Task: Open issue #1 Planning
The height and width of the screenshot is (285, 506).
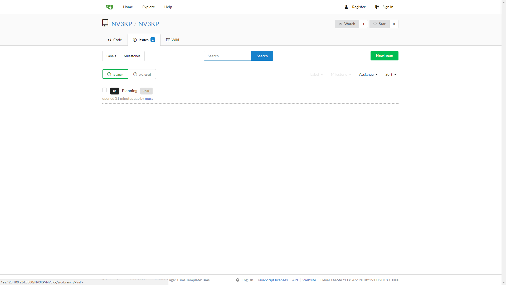Action: tap(130, 91)
